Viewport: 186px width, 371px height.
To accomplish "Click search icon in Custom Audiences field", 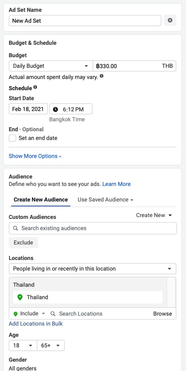I will click(16, 228).
